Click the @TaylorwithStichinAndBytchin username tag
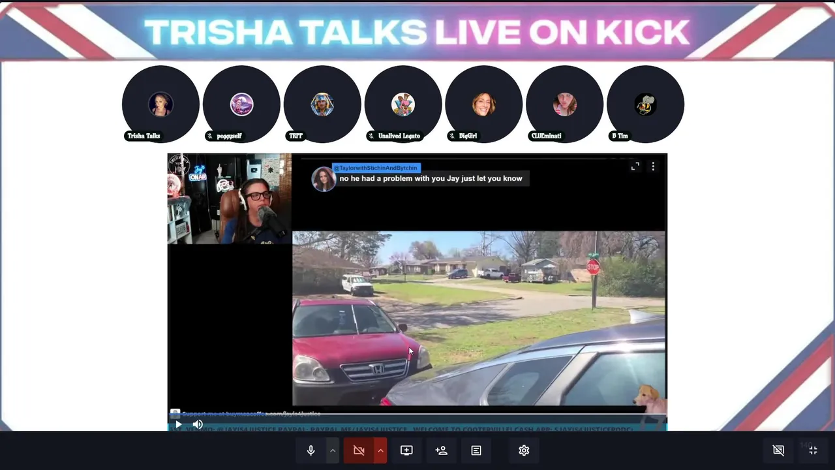The image size is (835, 470). [x=376, y=168]
